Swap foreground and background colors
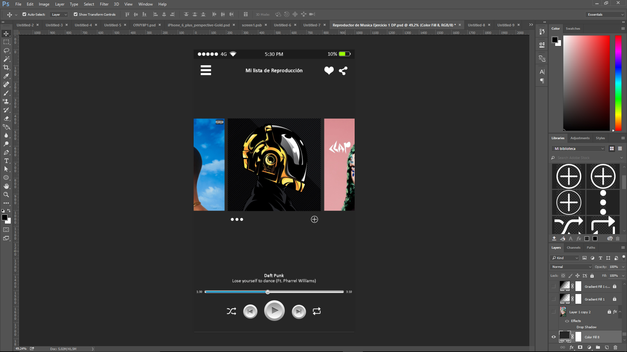 [9, 211]
